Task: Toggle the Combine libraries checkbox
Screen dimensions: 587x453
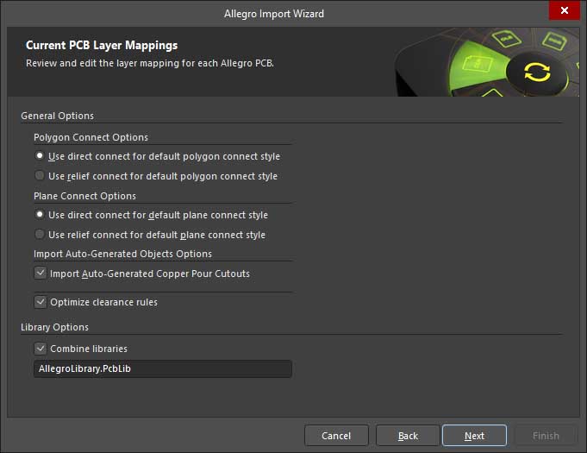Action: pyautogui.click(x=41, y=349)
